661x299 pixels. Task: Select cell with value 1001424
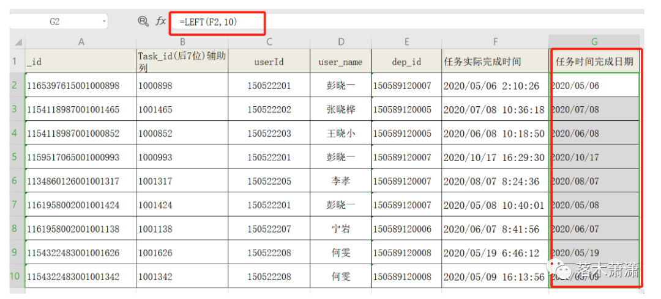click(x=182, y=205)
